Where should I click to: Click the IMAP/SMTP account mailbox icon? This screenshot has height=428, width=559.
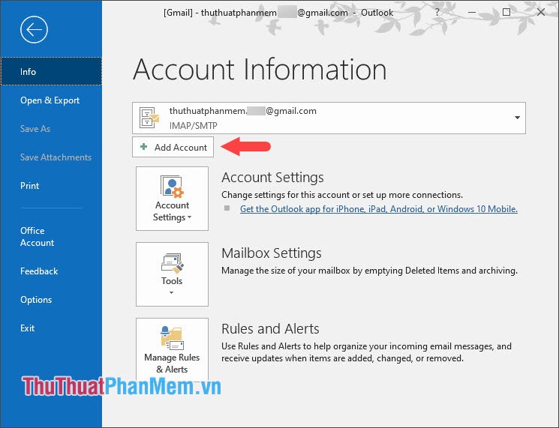pos(149,118)
